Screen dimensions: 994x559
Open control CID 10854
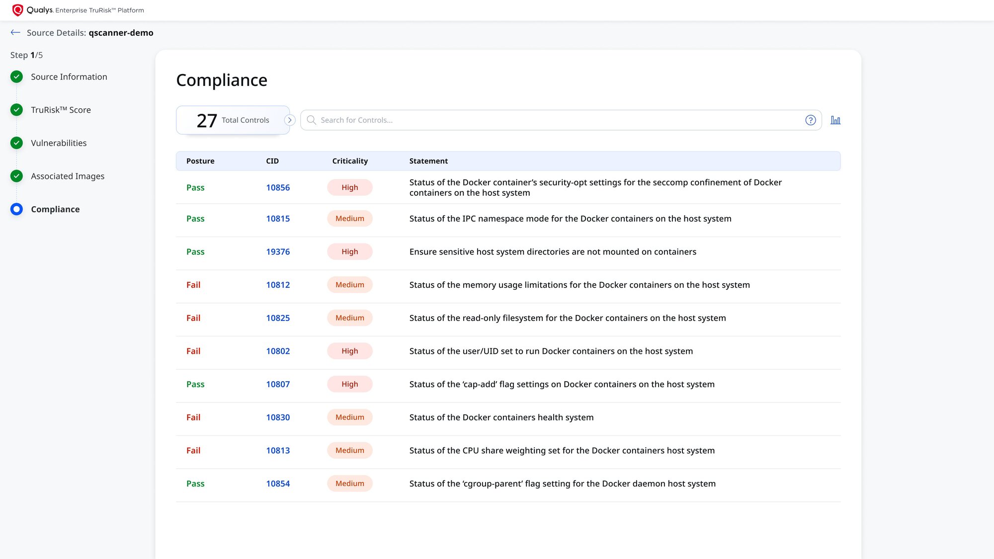pyautogui.click(x=278, y=483)
